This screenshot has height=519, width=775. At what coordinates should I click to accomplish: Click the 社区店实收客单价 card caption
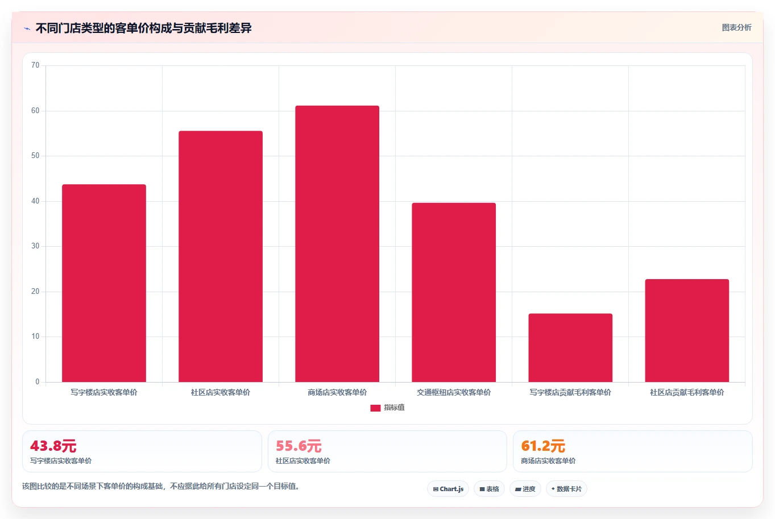click(302, 461)
